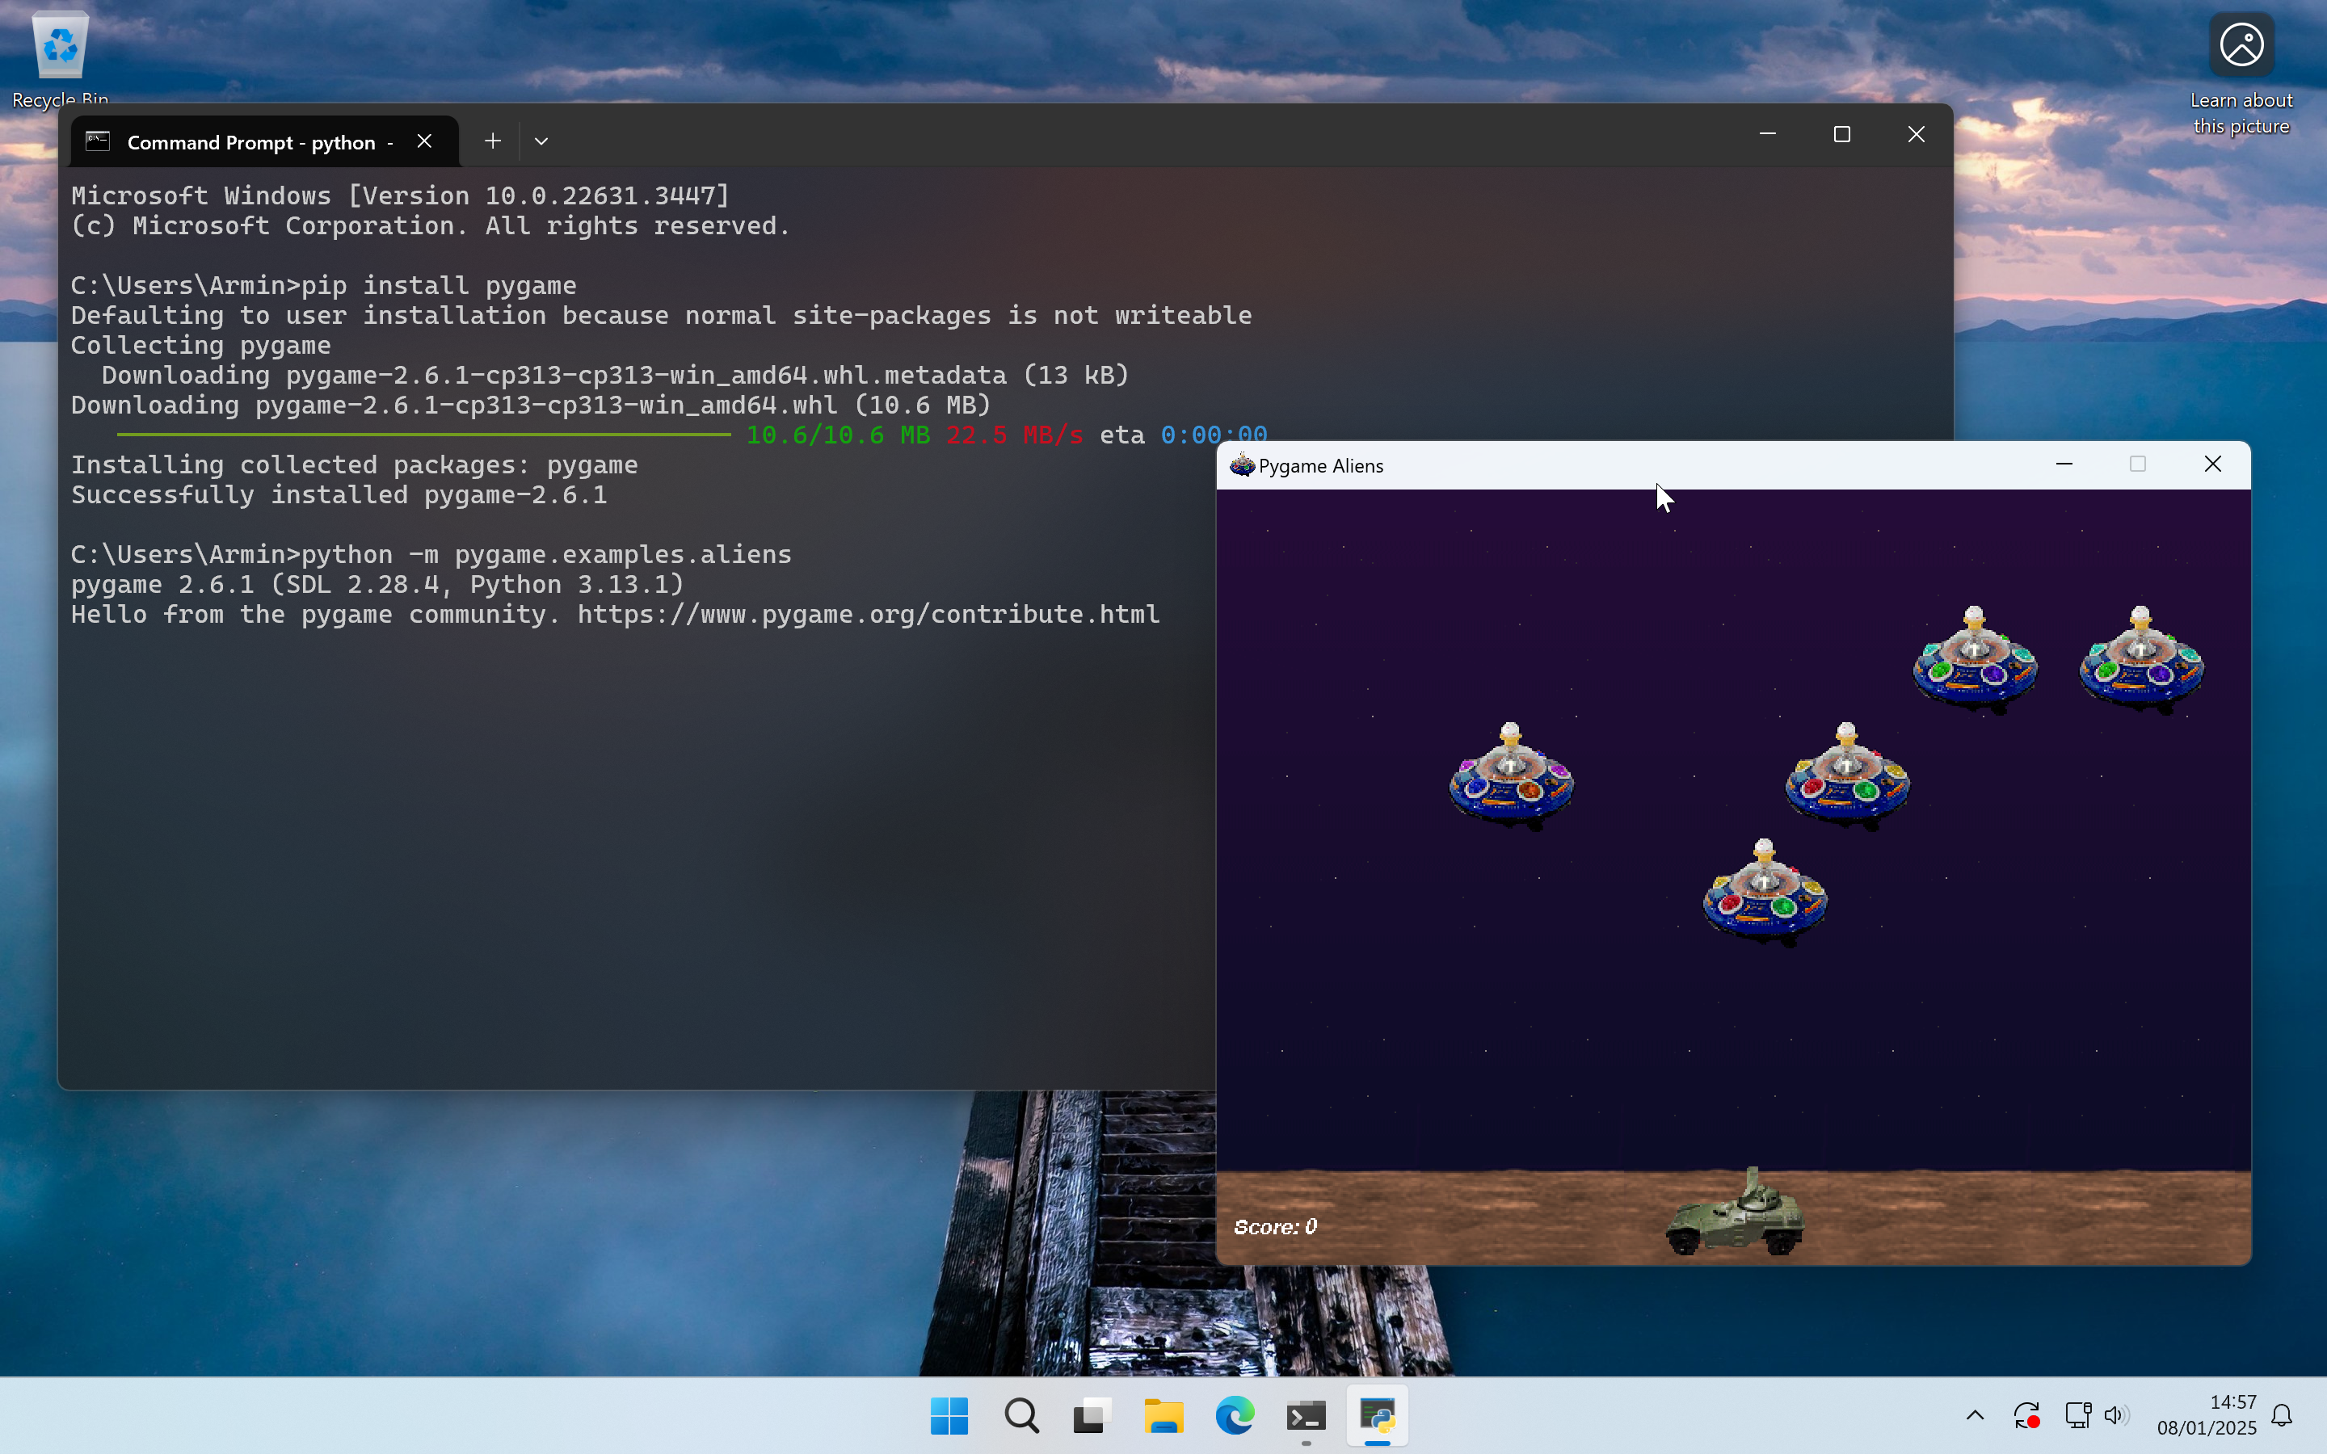Click the Successfully installed pygame-2.6.1 line

(339, 495)
